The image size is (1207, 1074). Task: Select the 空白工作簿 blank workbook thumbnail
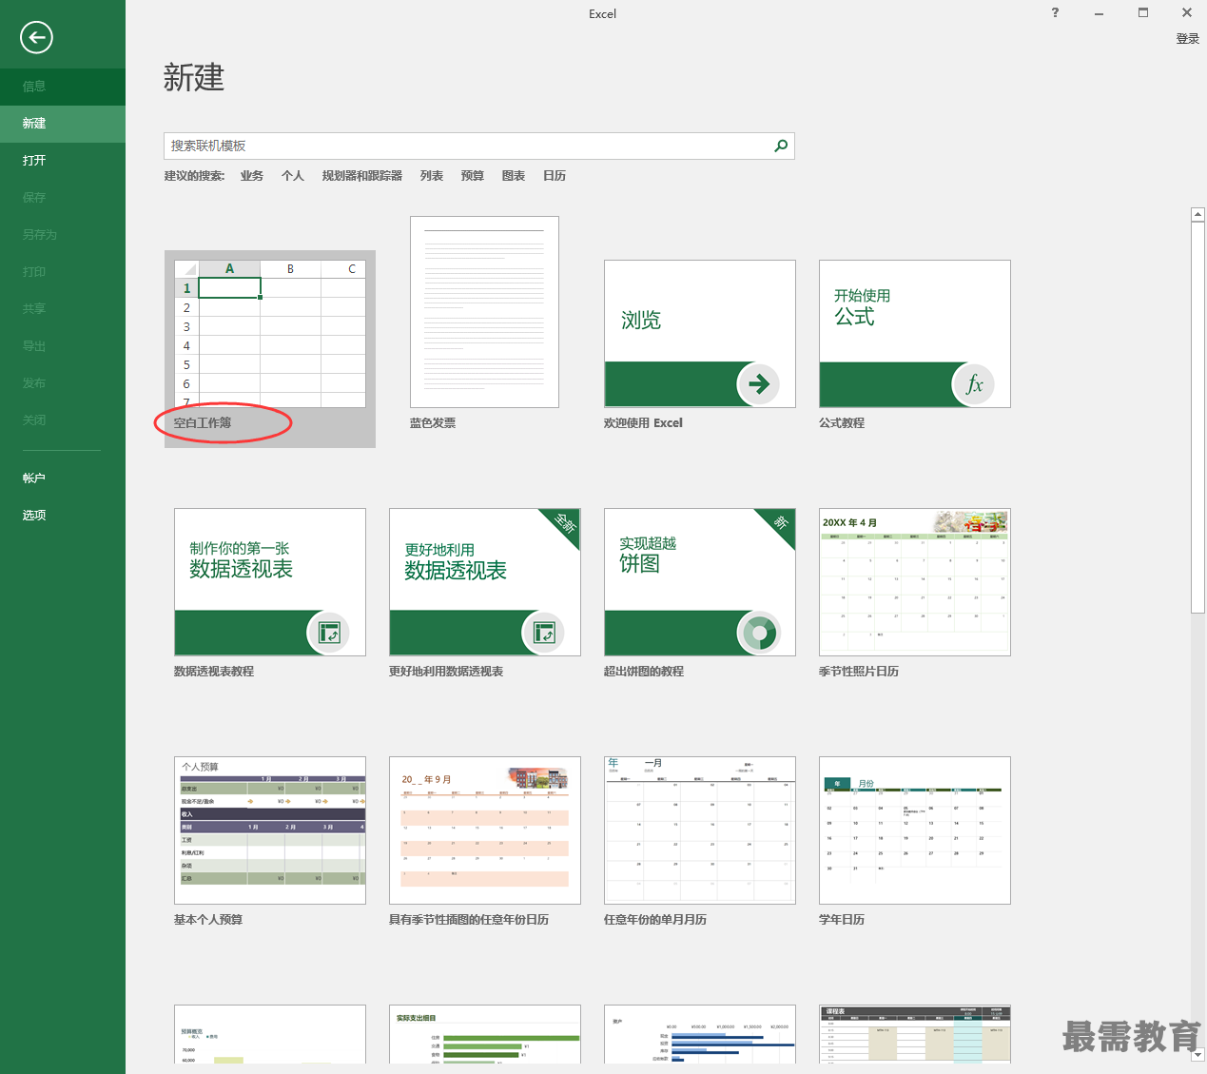[x=270, y=334]
